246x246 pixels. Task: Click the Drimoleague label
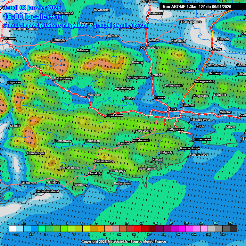click(x=36, y=153)
